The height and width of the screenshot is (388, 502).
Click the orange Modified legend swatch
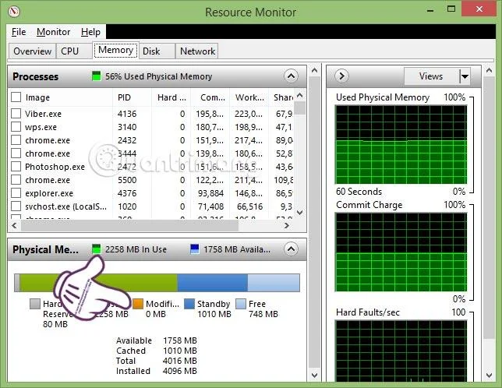tap(138, 304)
